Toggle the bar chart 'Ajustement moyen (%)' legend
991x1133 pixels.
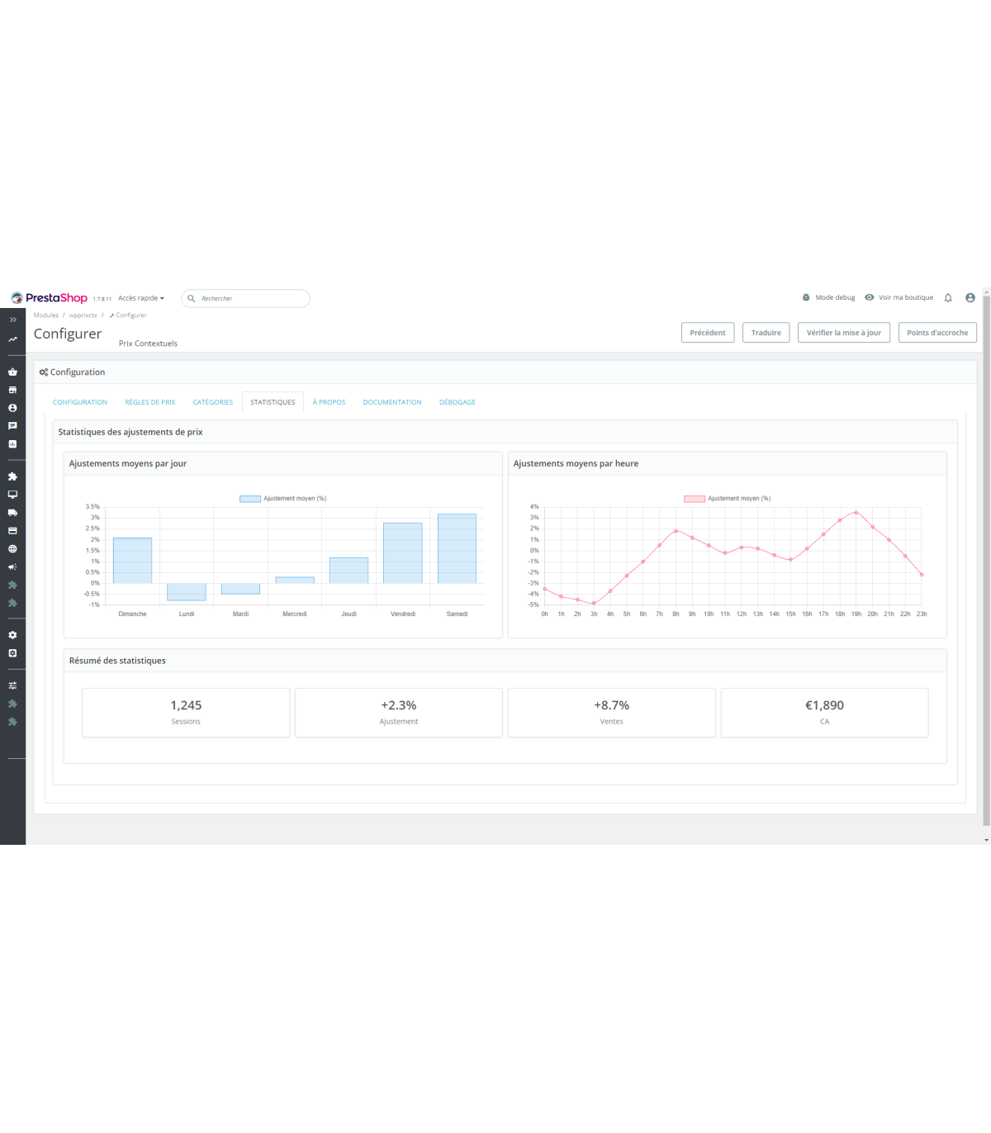(x=283, y=499)
